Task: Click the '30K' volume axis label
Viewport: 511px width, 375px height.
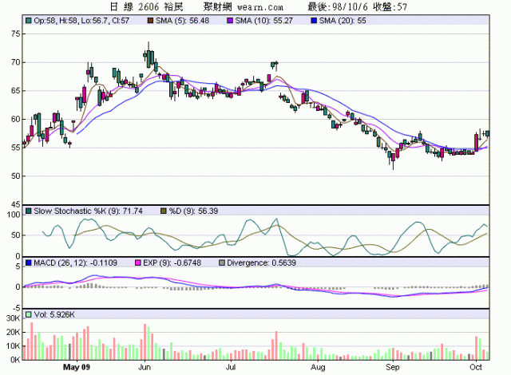Action: pos(14,318)
